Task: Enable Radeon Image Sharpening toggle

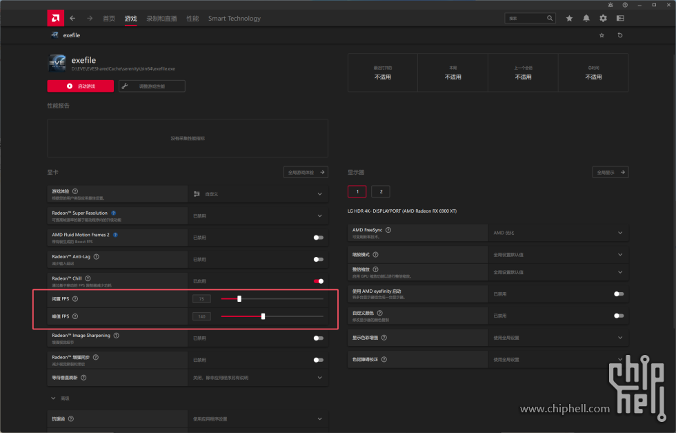Action: point(318,338)
